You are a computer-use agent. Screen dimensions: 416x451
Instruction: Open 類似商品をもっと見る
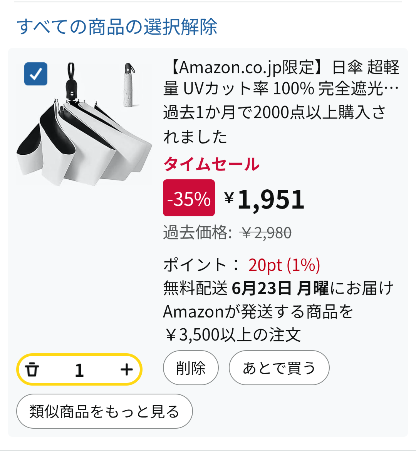[x=104, y=411]
